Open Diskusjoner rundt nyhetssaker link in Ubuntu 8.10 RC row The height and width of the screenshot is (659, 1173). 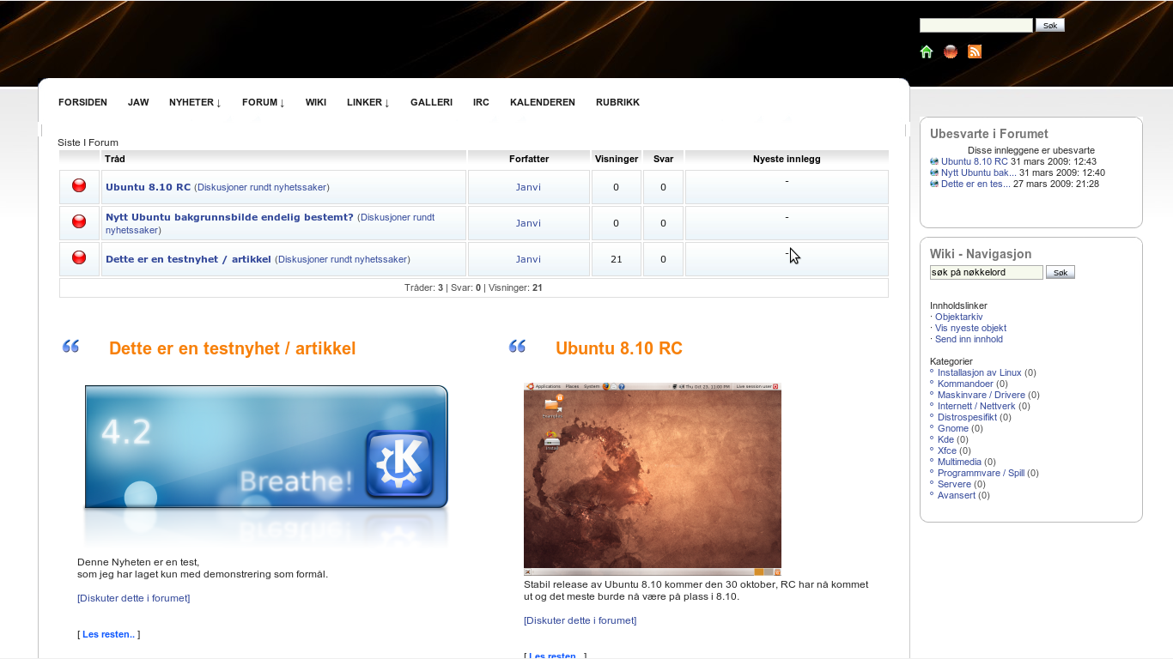[262, 187]
